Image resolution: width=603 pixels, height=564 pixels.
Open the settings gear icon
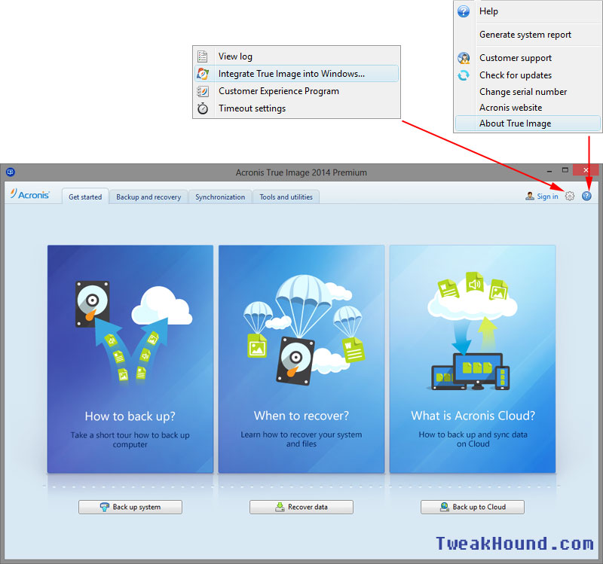click(x=570, y=196)
